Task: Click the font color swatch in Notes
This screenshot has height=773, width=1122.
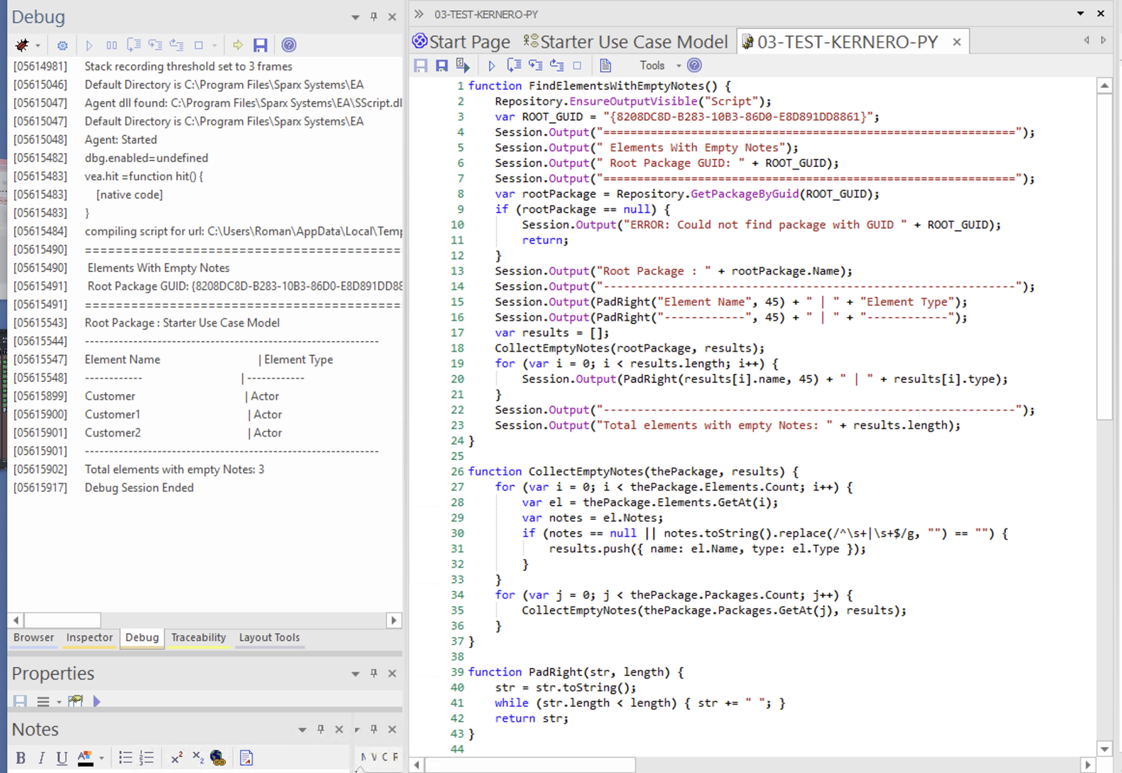Action: tap(86, 758)
